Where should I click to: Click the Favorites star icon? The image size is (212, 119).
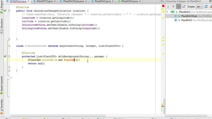click(x=2, y=113)
